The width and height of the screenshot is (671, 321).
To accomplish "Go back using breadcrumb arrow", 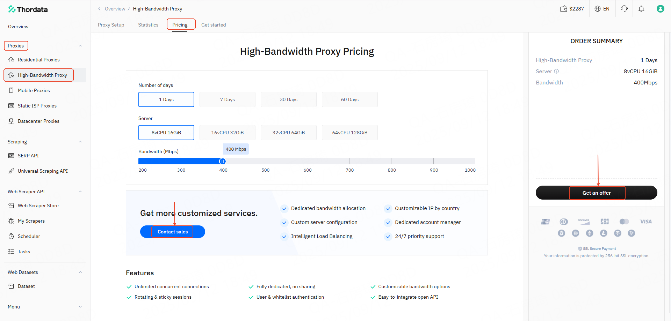I will point(99,9).
